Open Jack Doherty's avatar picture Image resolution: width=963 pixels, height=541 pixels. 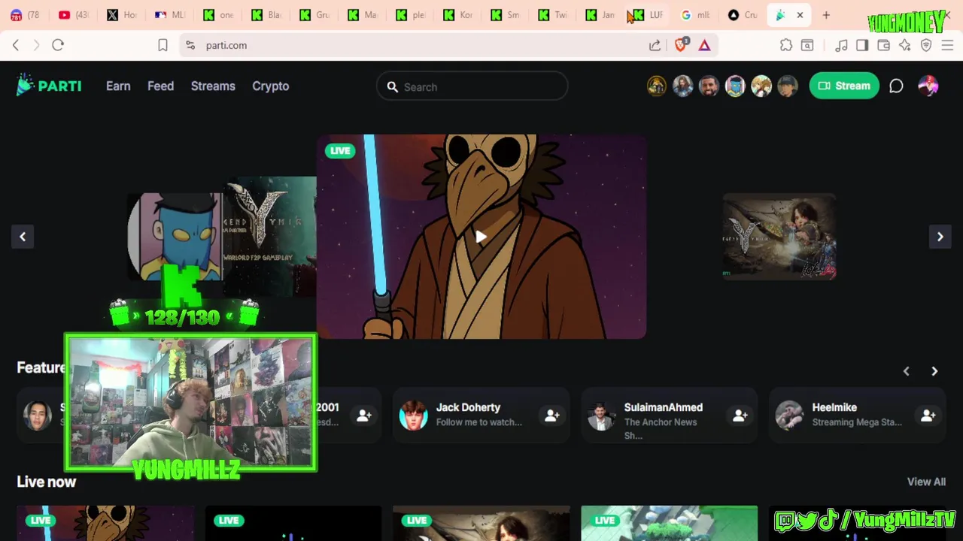click(x=413, y=416)
